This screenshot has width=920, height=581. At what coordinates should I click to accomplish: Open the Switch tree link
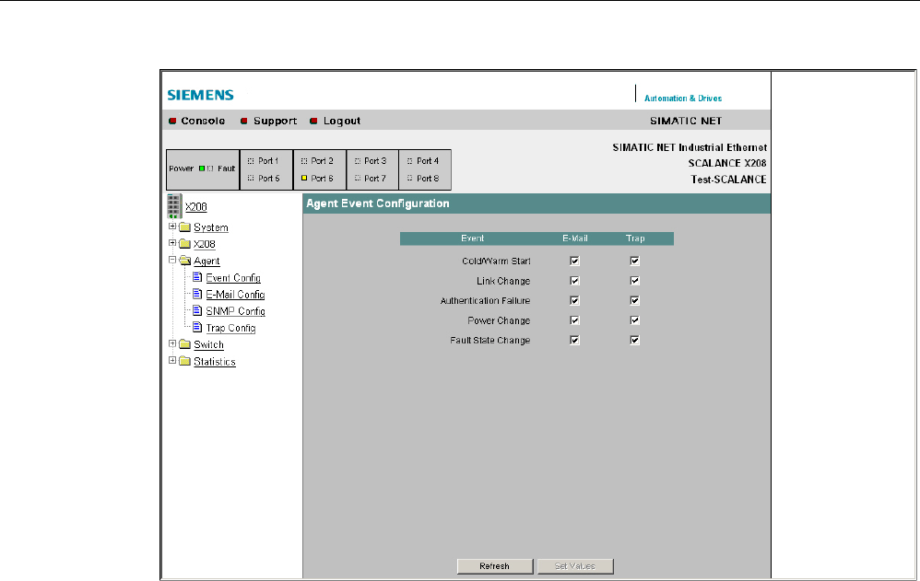[x=209, y=344]
